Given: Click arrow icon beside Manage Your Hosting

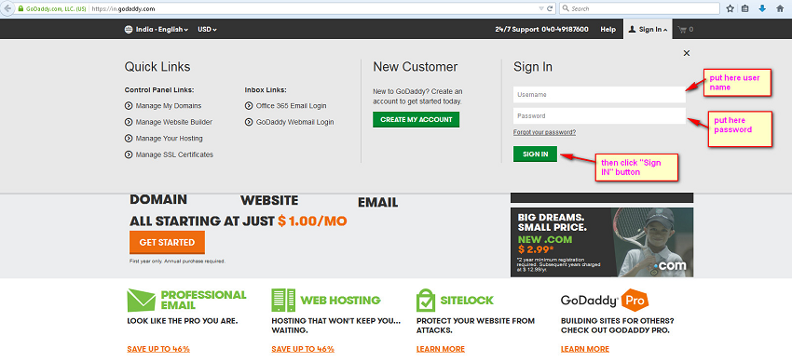Looking at the screenshot, I should coord(129,138).
